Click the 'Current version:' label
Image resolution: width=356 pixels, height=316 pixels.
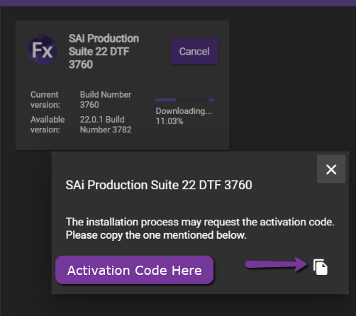[x=45, y=100]
